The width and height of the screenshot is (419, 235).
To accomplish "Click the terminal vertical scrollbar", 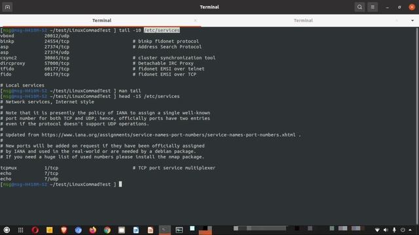I will (x=417, y=126).
